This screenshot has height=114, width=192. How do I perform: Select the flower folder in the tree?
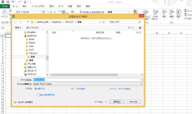pyautogui.click(x=32, y=43)
